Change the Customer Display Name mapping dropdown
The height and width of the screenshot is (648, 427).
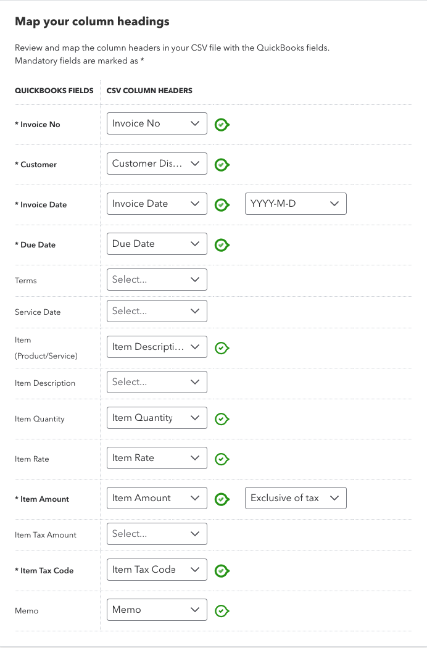pyautogui.click(x=157, y=164)
